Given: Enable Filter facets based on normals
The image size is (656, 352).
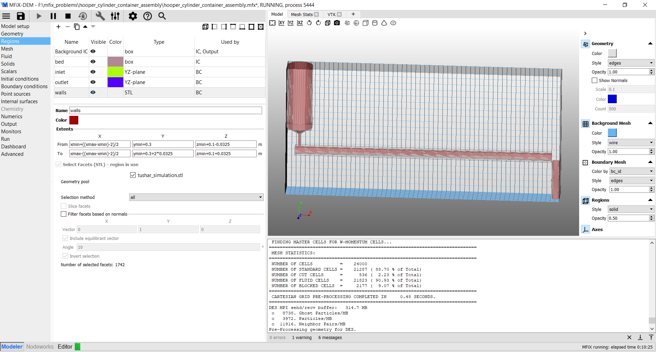Looking at the screenshot, I should (64, 214).
